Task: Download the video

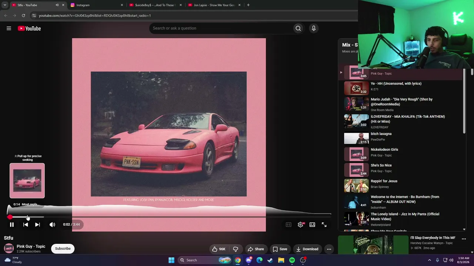Action: tap(307, 249)
